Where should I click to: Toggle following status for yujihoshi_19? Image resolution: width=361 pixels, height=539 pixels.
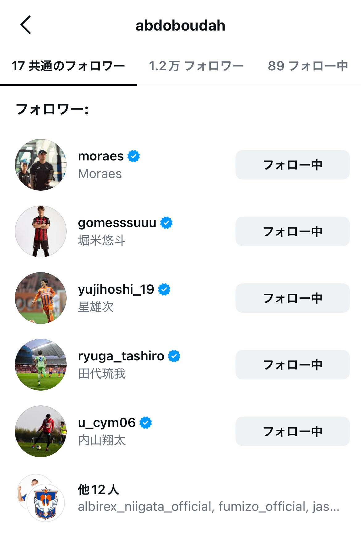coord(292,298)
